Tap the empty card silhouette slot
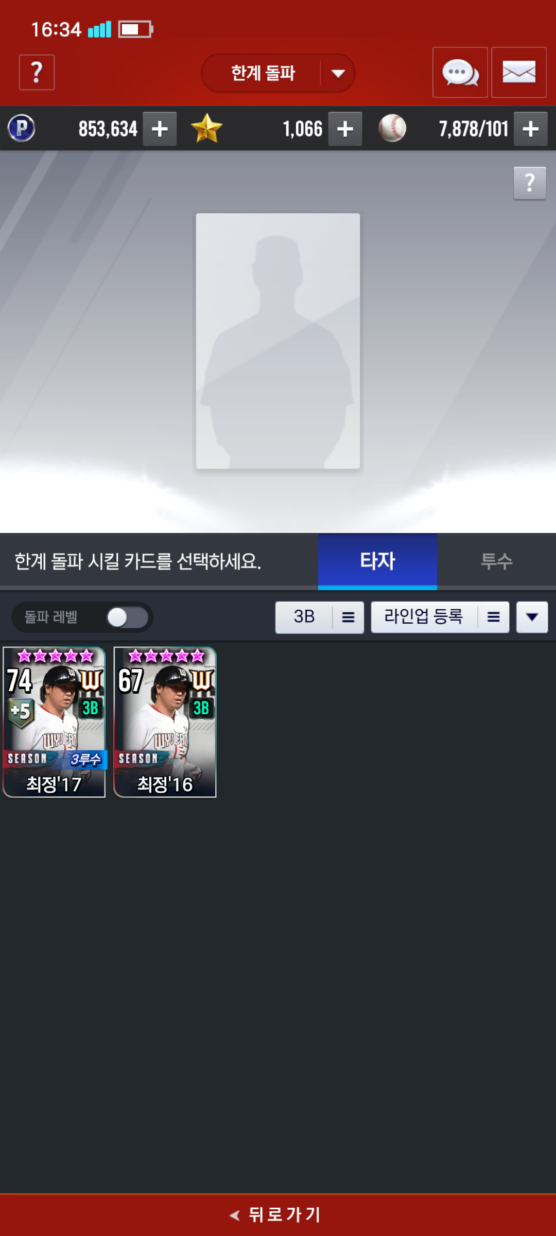Viewport: 556px width, 1236px height. 278,341
